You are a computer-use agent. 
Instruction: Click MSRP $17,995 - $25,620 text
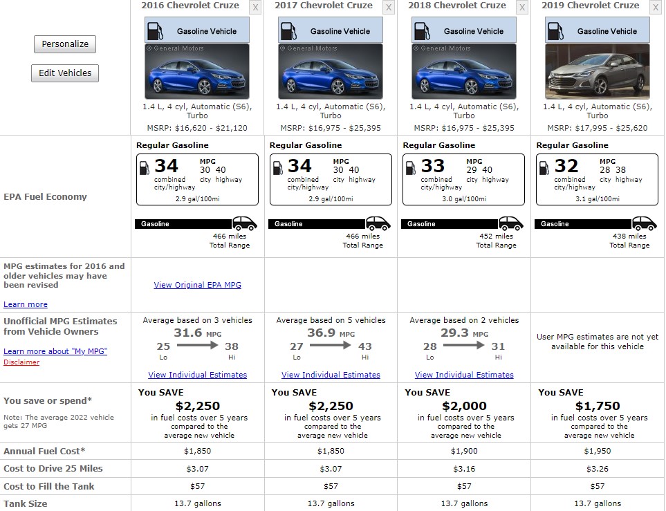click(598, 128)
